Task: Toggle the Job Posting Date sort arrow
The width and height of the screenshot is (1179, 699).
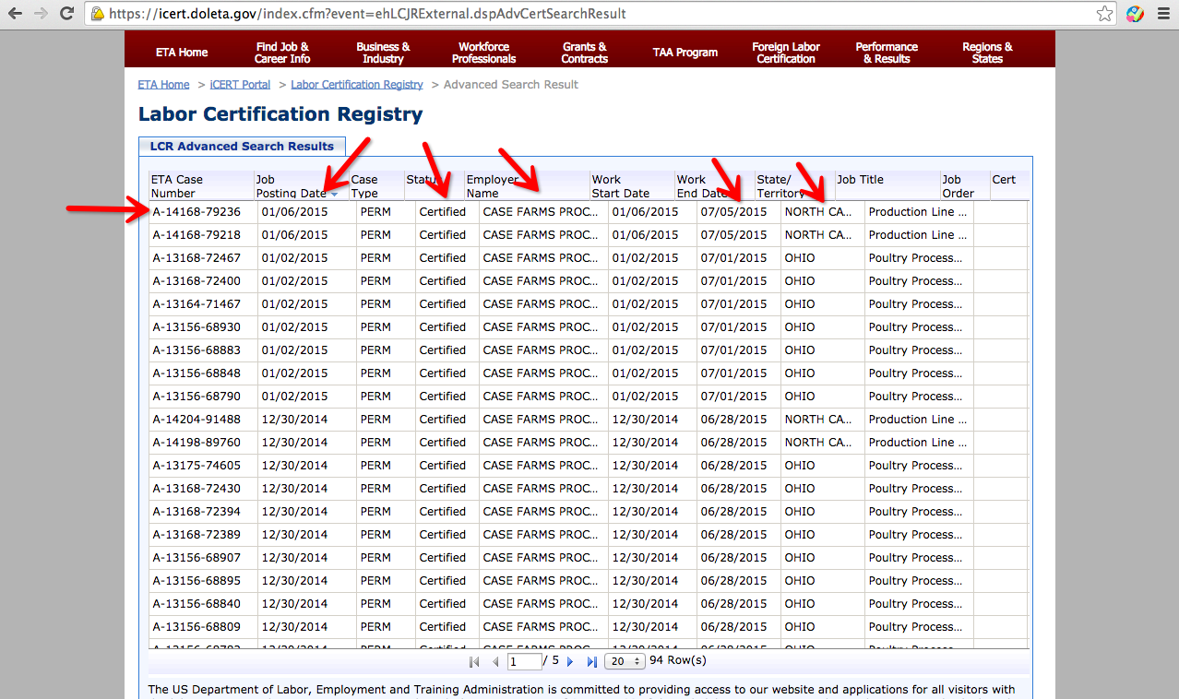Action: click(334, 194)
